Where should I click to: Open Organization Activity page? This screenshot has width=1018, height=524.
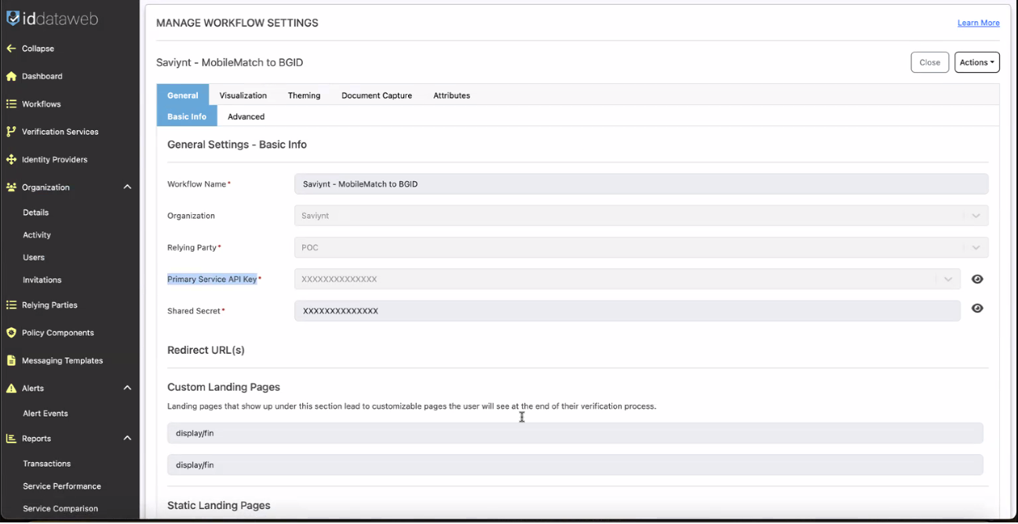[37, 235]
